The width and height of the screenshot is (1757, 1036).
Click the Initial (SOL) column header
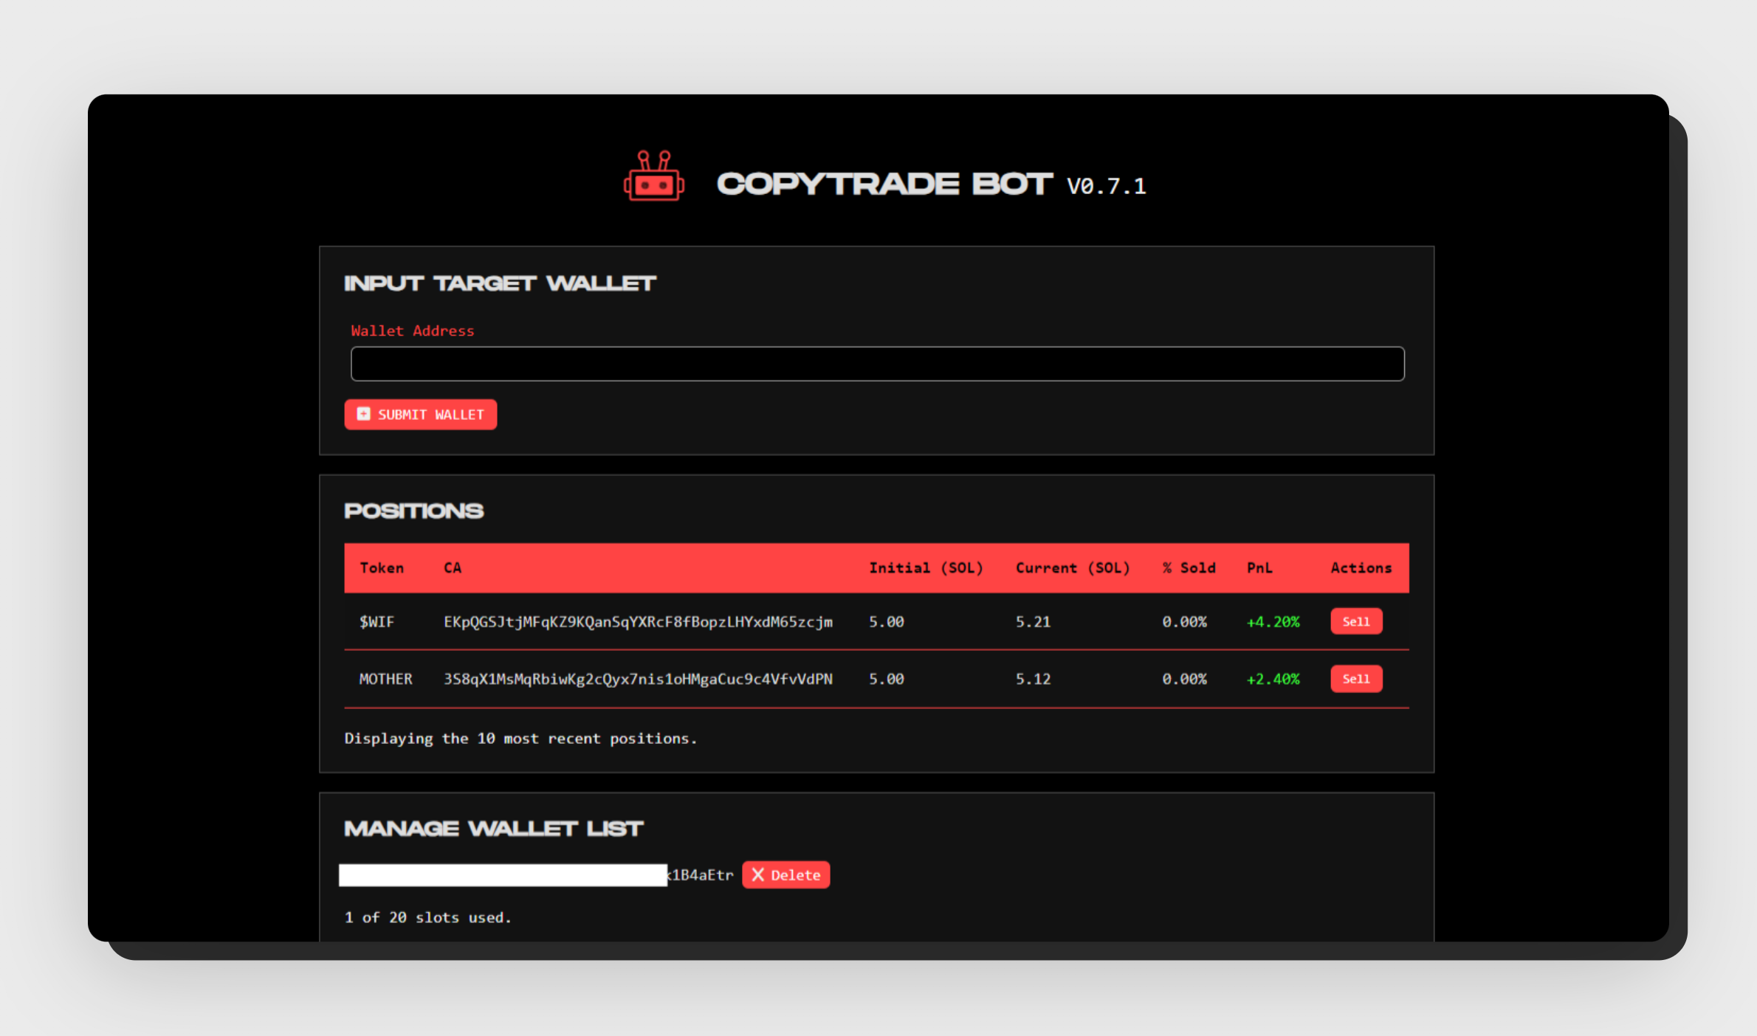(x=926, y=567)
